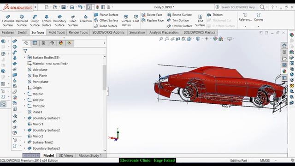Select the Extruded Surface tool
The width and height of the screenshot is (295, 166).
point(8,21)
